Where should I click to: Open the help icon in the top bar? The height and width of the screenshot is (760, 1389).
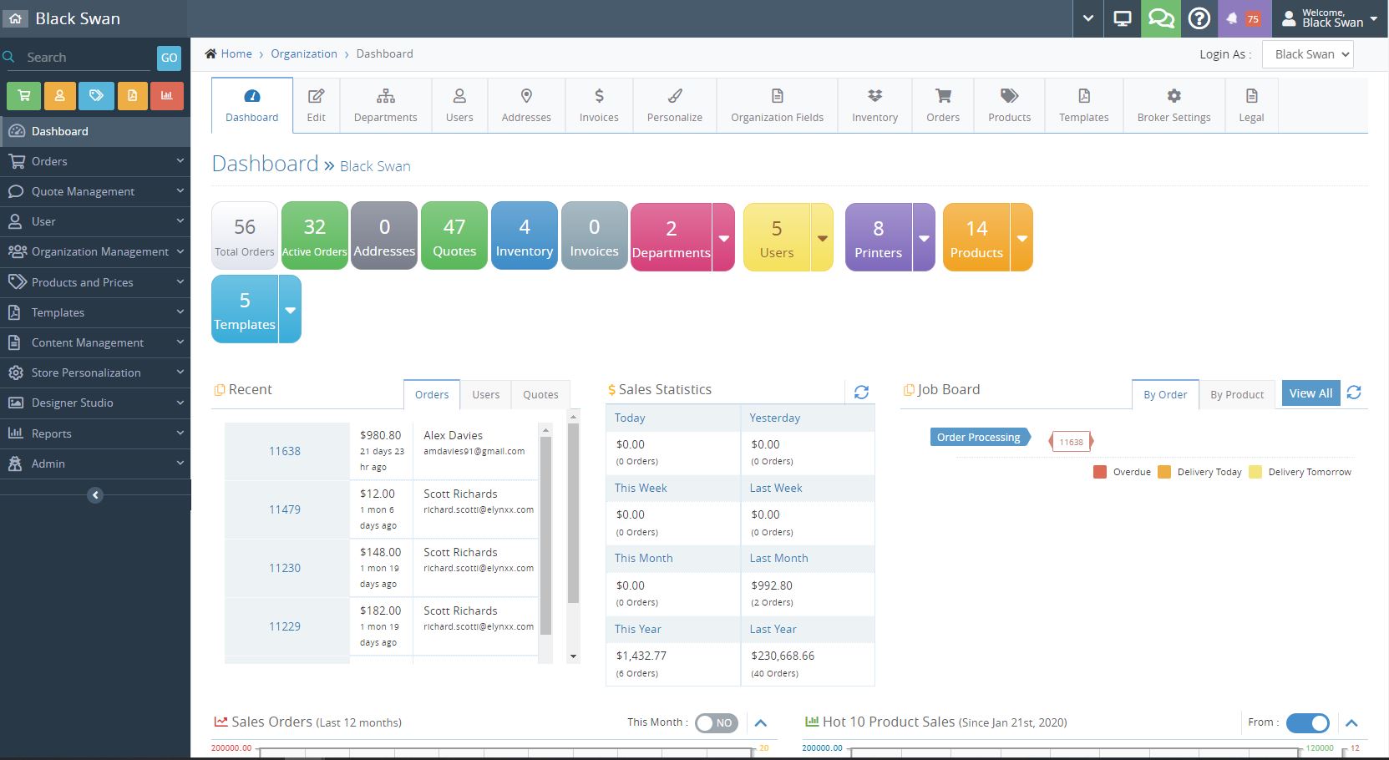tap(1200, 18)
